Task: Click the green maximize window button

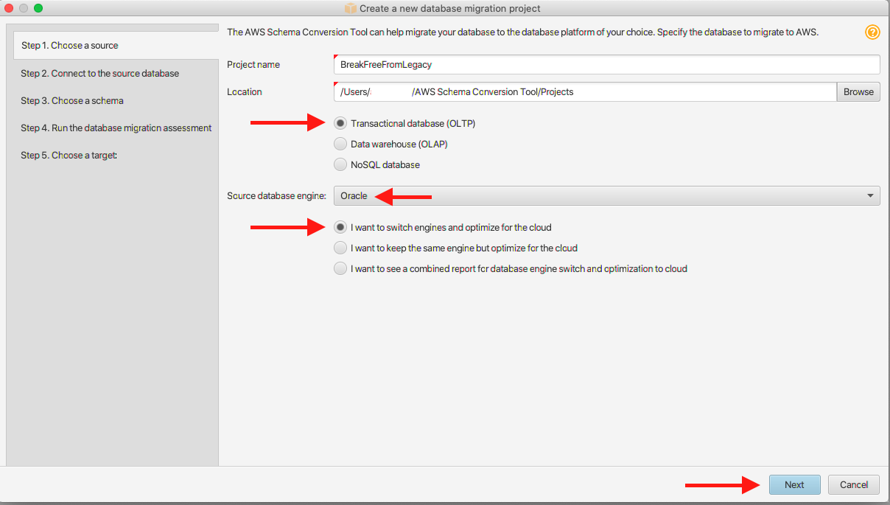Action: click(x=38, y=8)
